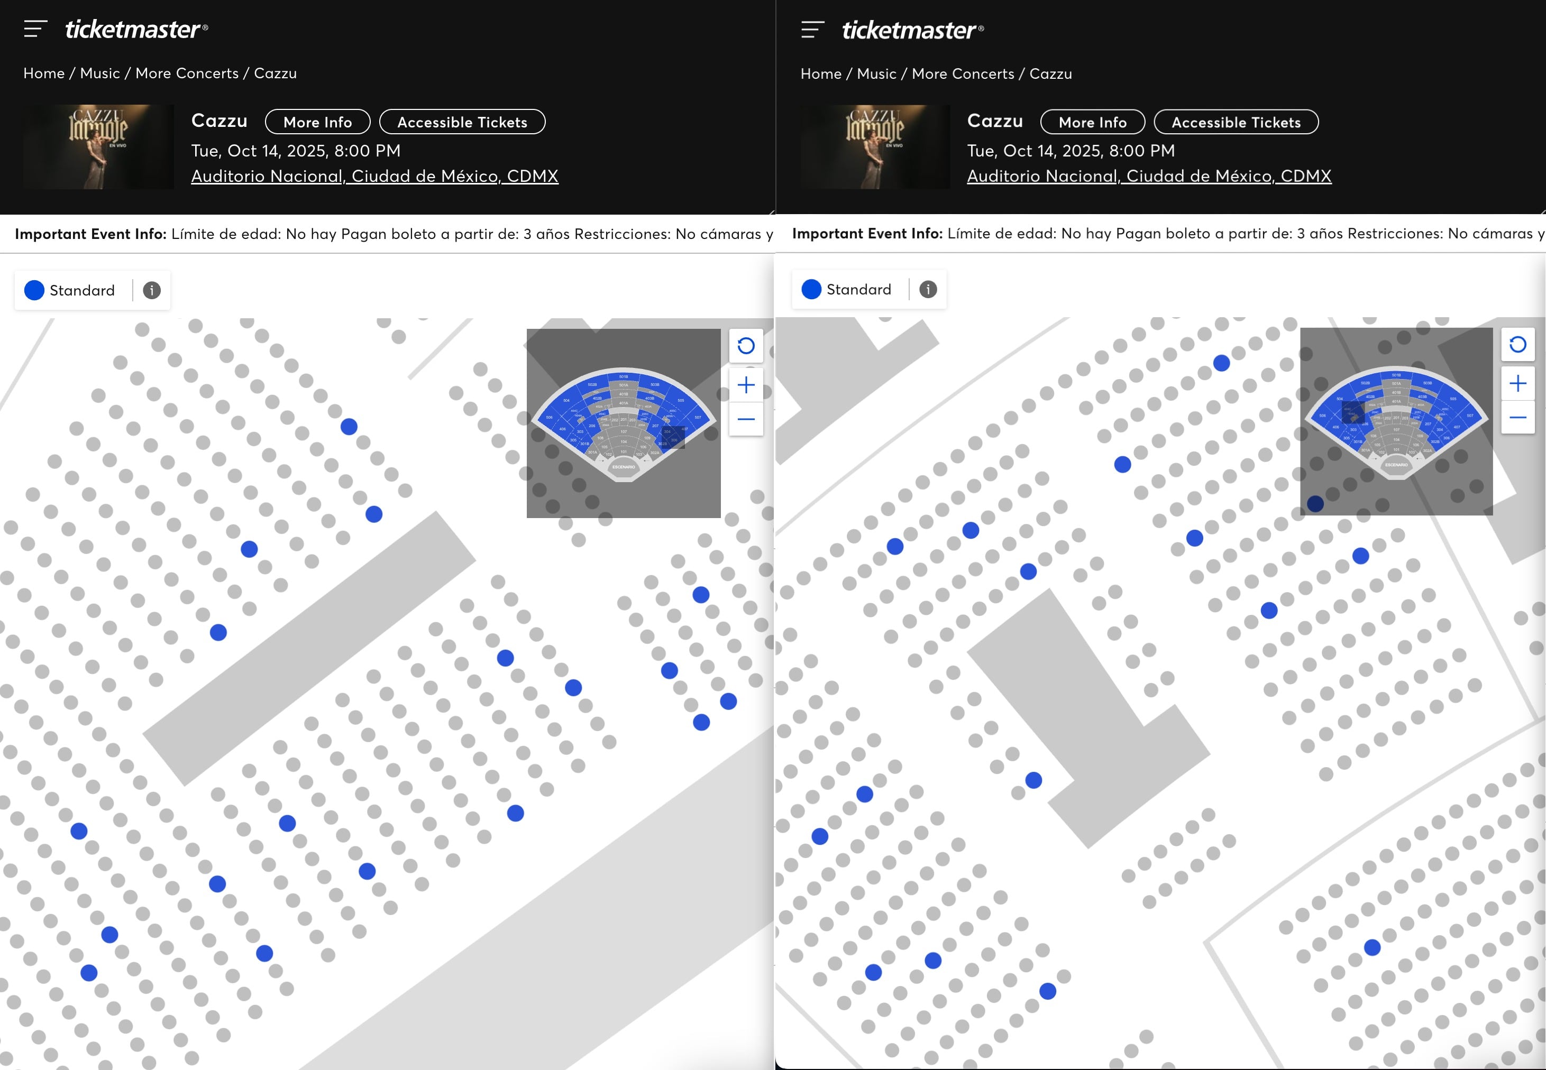Screen dimensions: 1546x1070
Task: Go to More Concerts breadcrumb in right window
Action: (x=963, y=73)
